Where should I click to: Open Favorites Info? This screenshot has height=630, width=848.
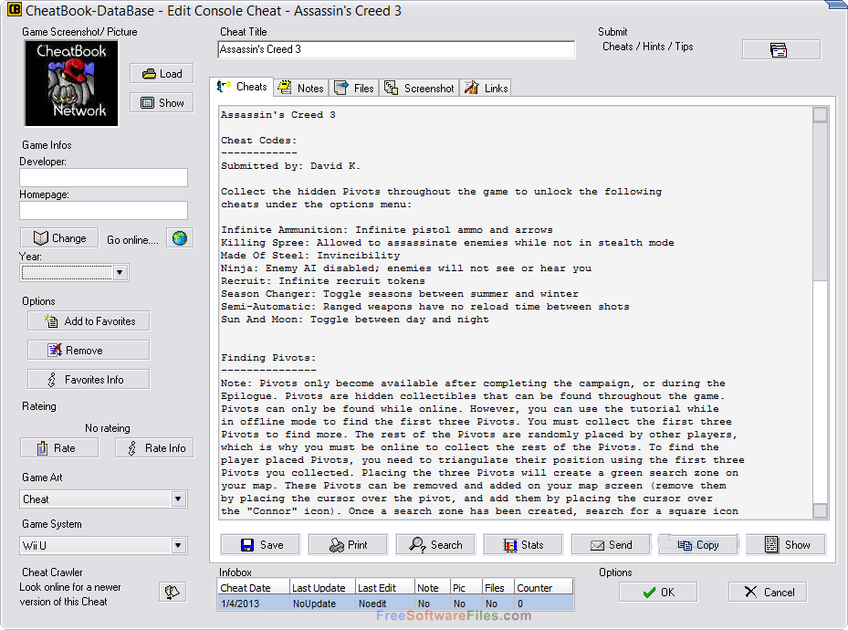[x=89, y=380]
